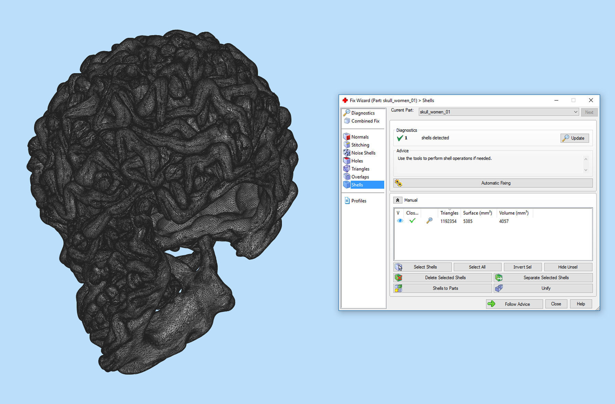Click the Noise Shells sidebar icon
This screenshot has width=615, height=404.
point(347,153)
